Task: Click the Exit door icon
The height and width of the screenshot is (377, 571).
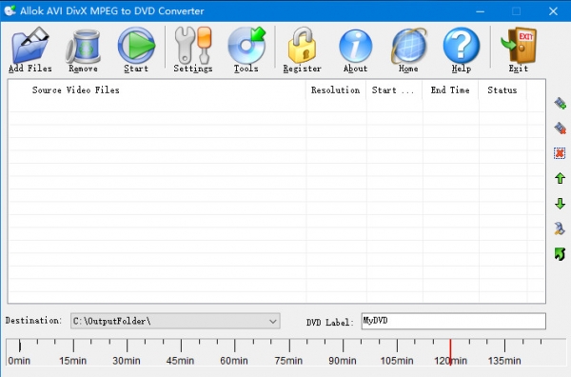Action: (x=519, y=50)
